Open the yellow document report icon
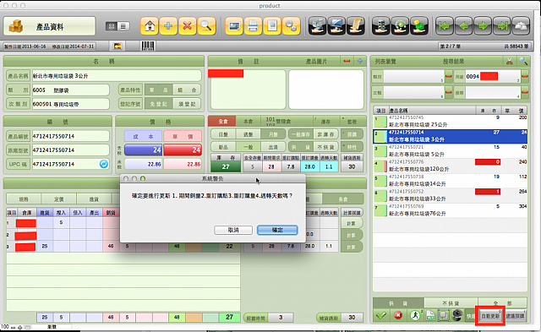The width and height of the screenshot is (541, 332). 272,26
